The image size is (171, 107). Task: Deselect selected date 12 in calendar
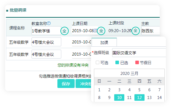(x=139, y=97)
